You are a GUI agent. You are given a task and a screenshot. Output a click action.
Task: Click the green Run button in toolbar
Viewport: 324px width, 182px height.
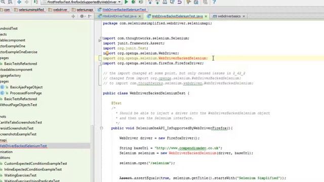(x=126, y=2)
